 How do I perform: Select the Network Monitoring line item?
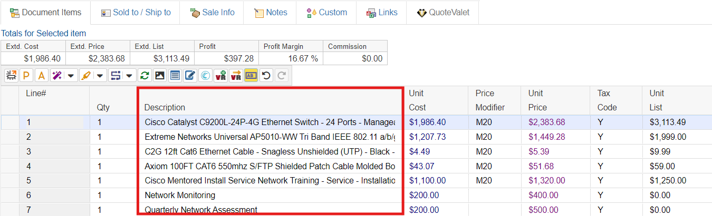[x=180, y=196]
